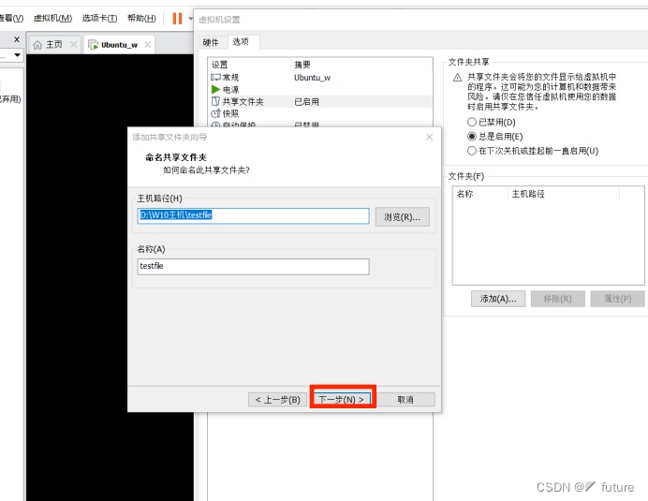Click the disabled 属性(P) button

click(617, 299)
